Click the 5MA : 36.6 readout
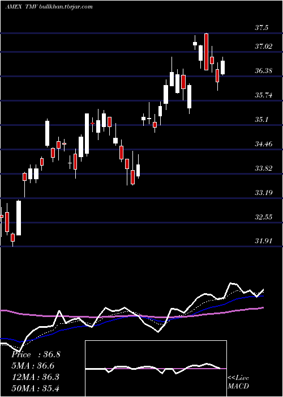This screenshot has width=283, height=397. 33,366
